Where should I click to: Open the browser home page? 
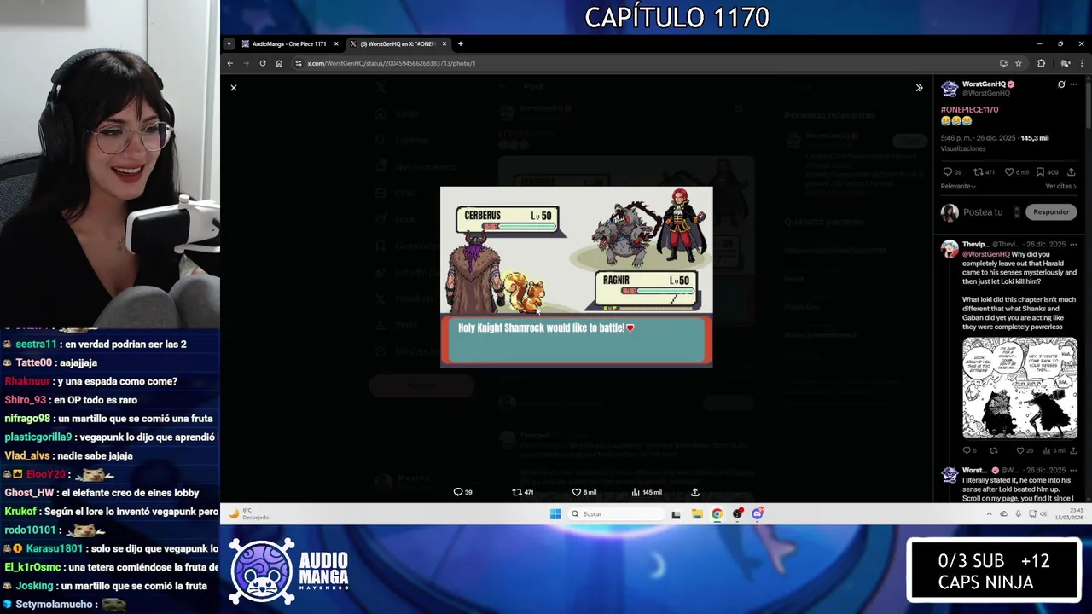tap(279, 63)
